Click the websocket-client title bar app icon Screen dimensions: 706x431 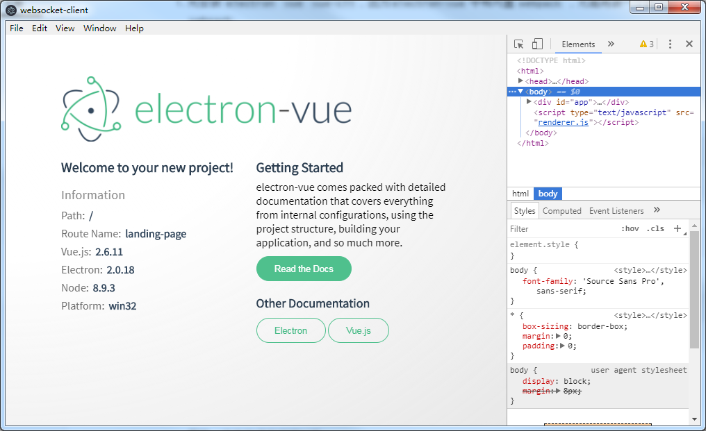pyautogui.click(x=10, y=9)
